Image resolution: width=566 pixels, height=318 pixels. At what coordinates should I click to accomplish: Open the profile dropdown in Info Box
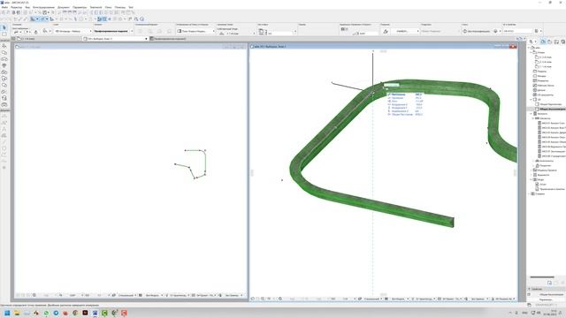(x=113, y=32)
